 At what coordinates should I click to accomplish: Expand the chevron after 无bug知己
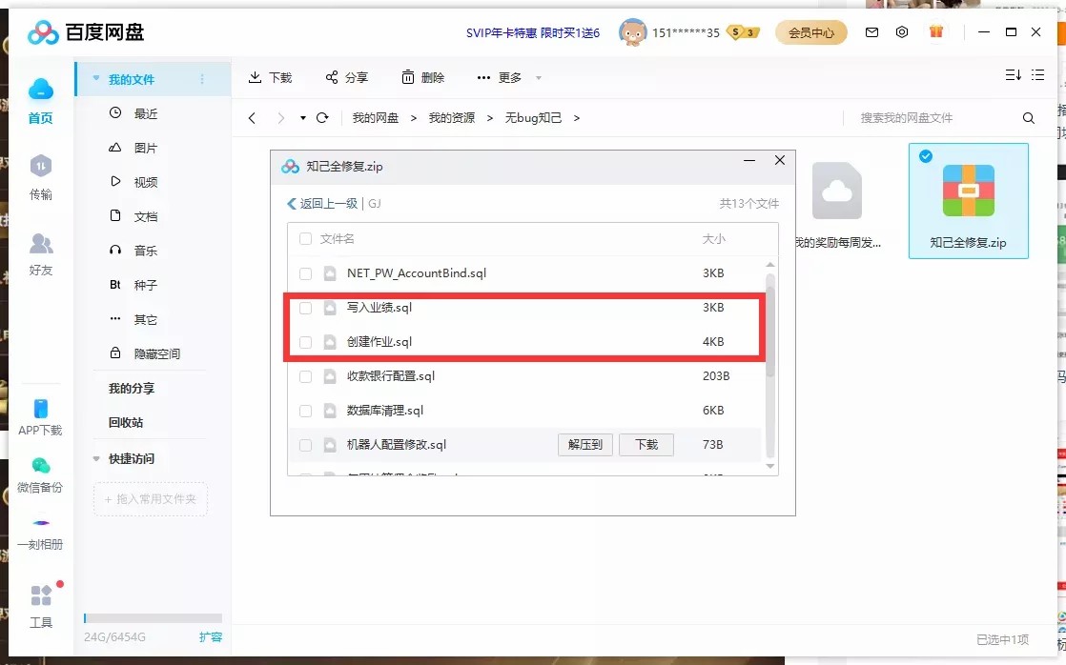pos(577,118)
